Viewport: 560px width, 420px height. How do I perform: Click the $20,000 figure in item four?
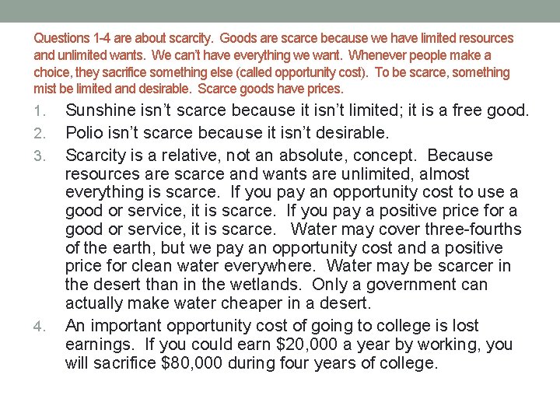[x=306, y=345]
